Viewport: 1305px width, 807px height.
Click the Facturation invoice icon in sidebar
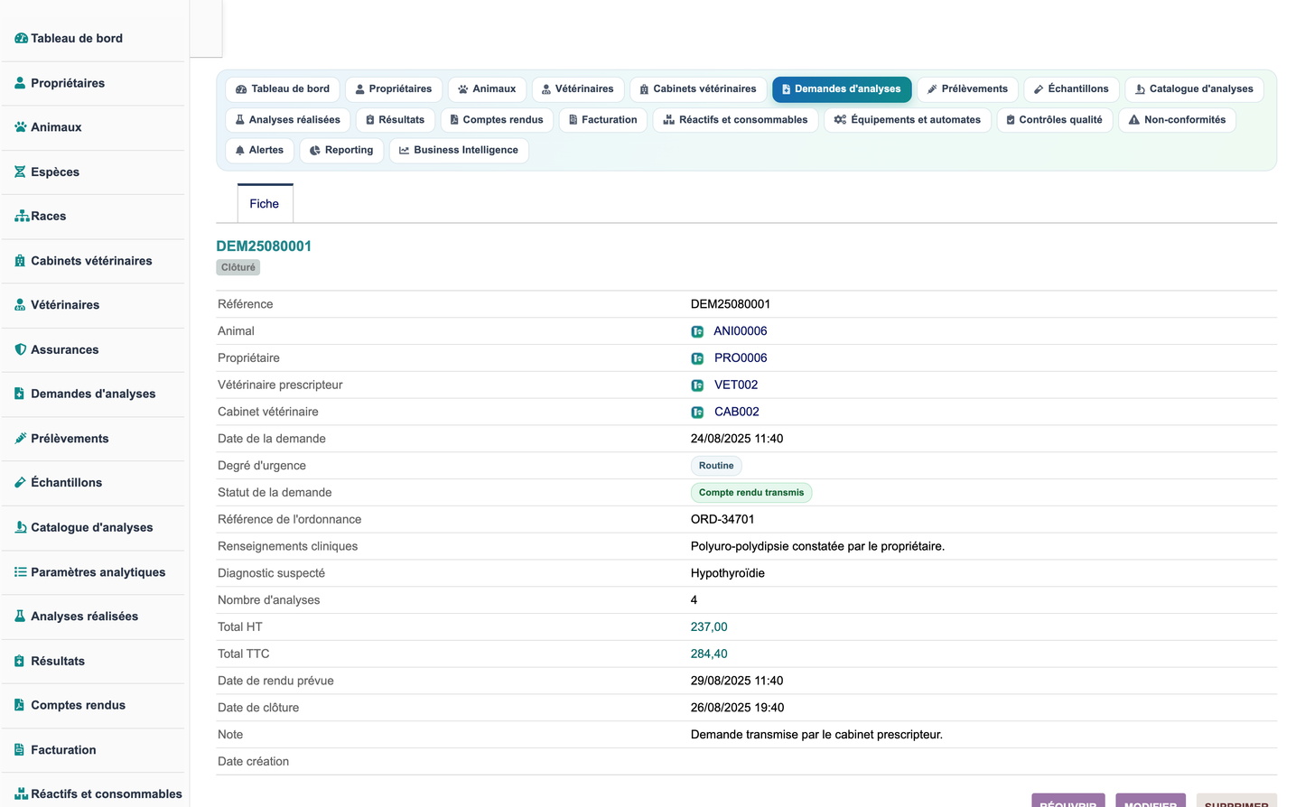coord(20,750)
